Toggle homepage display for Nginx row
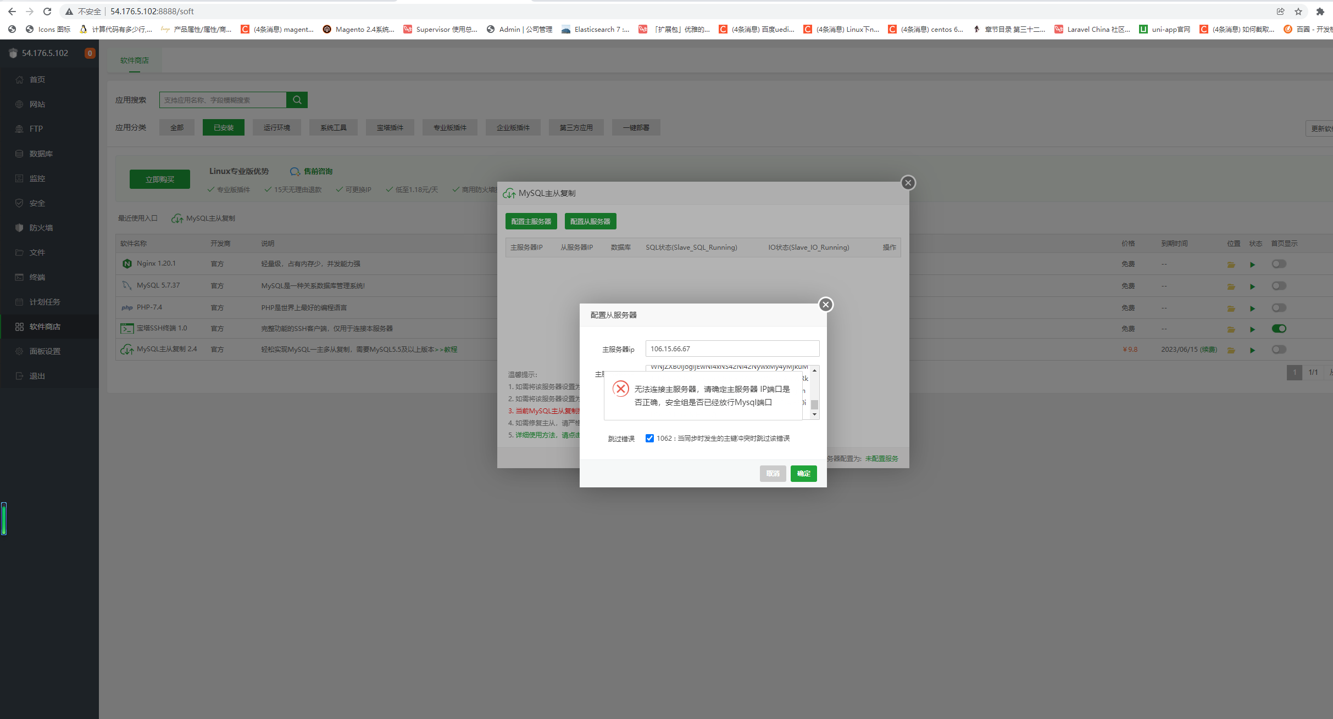The height and width of the screenshot is (719, 1333). click(1279, 264)
